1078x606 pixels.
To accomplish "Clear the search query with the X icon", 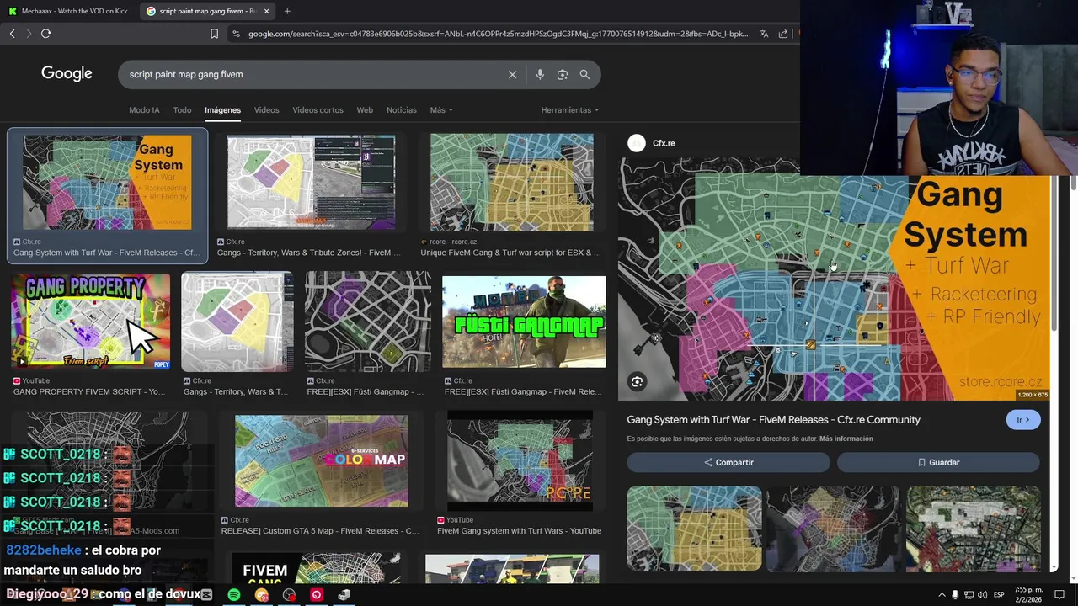I will pyautogui.click(x=512, y=74).
